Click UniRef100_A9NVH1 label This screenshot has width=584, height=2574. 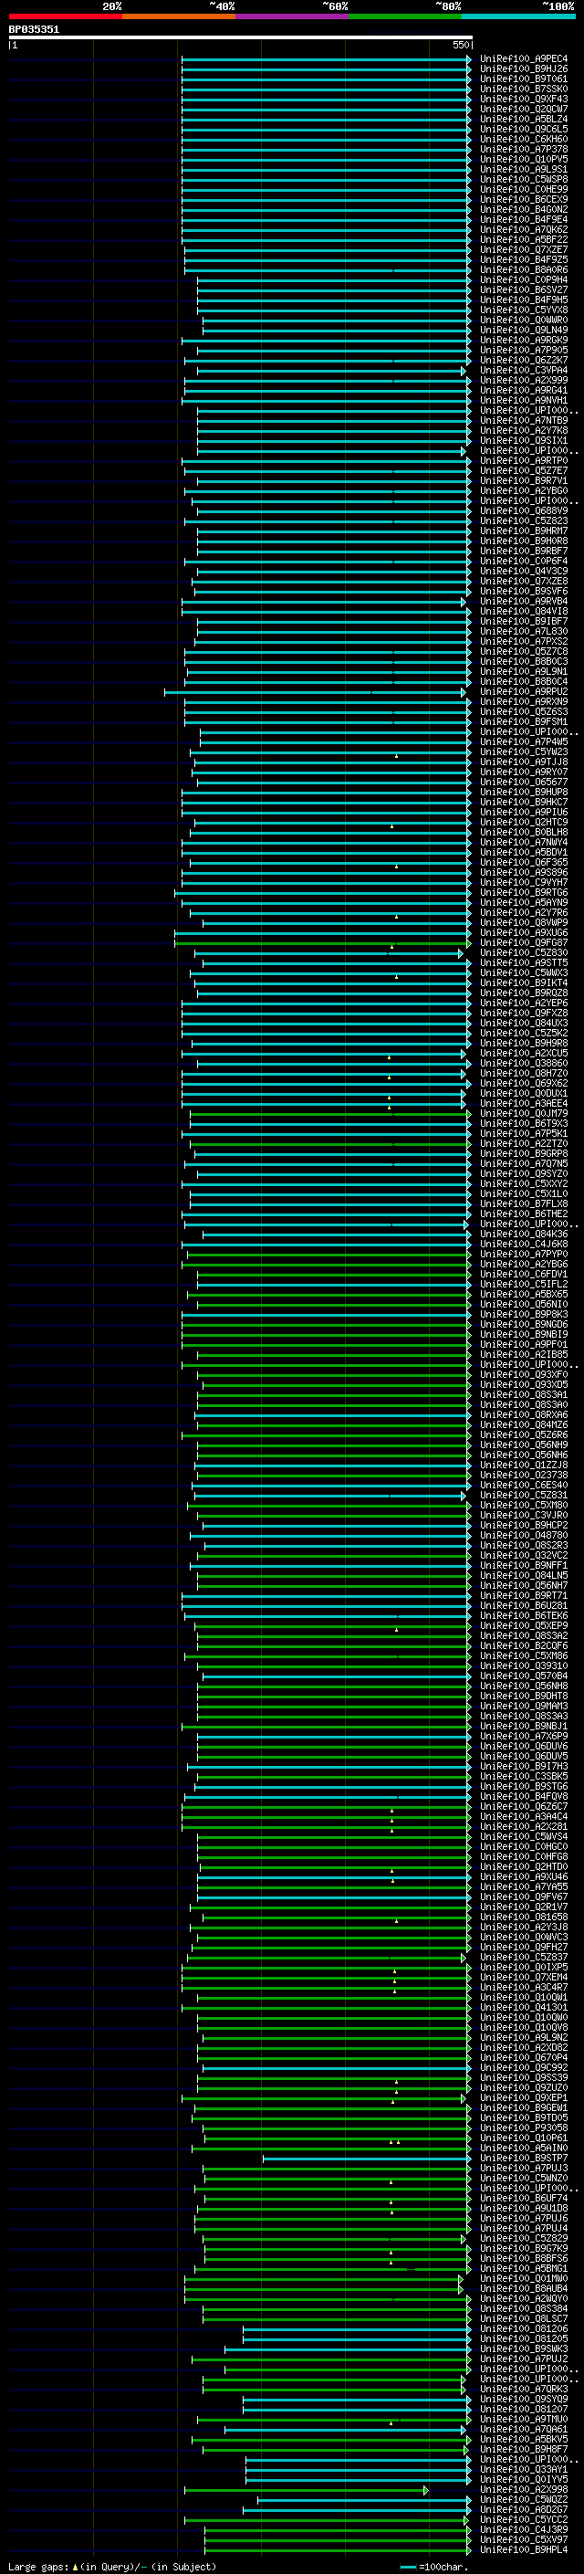(523, 400)
